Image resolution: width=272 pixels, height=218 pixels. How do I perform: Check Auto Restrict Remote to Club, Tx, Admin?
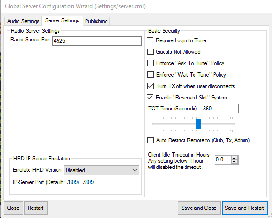tap(150, 140)
